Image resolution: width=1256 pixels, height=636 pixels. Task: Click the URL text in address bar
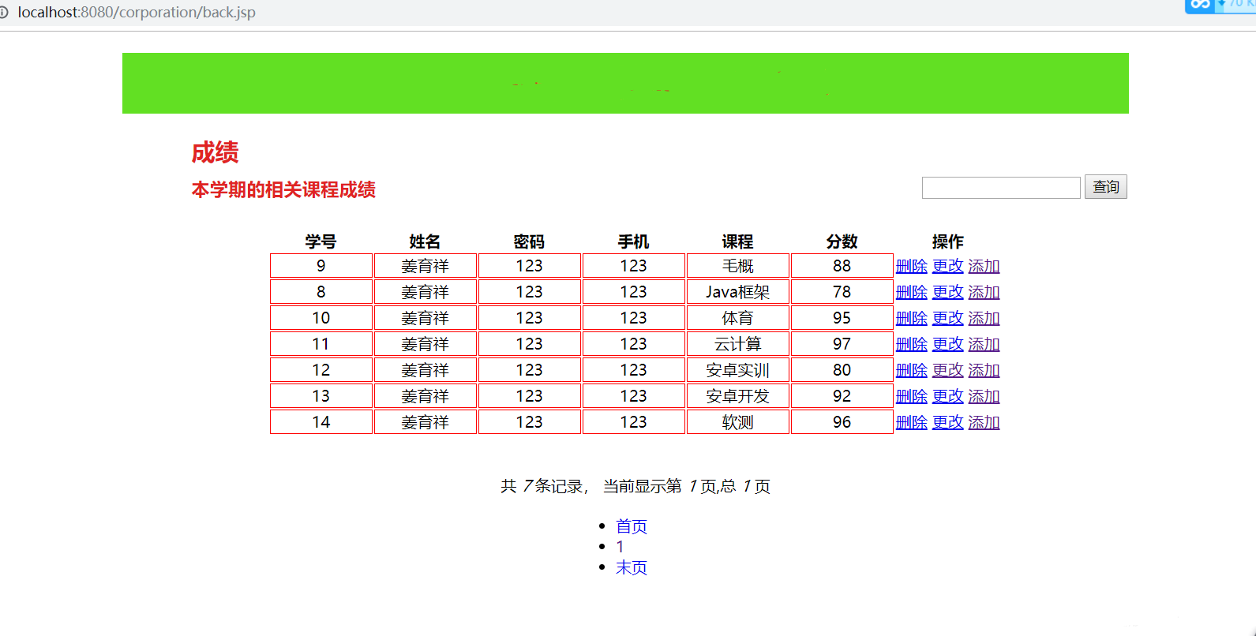click(x=137, y=13)
